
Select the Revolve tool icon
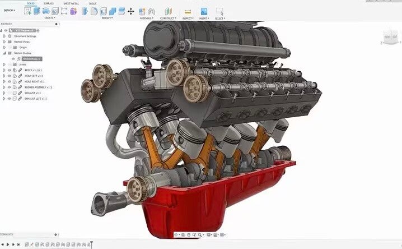point(46,11)
